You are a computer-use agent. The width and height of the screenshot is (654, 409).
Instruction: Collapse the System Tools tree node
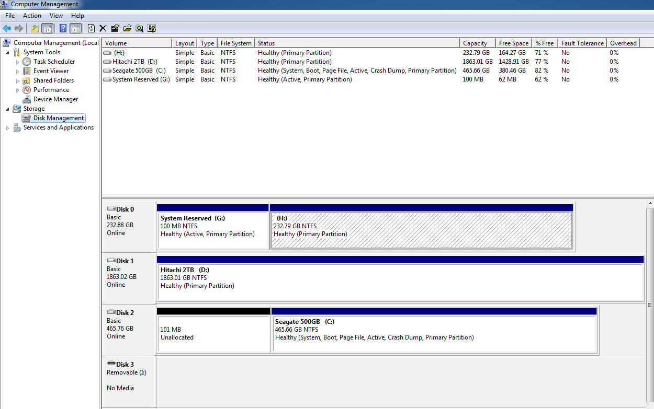tap(7, 52)
